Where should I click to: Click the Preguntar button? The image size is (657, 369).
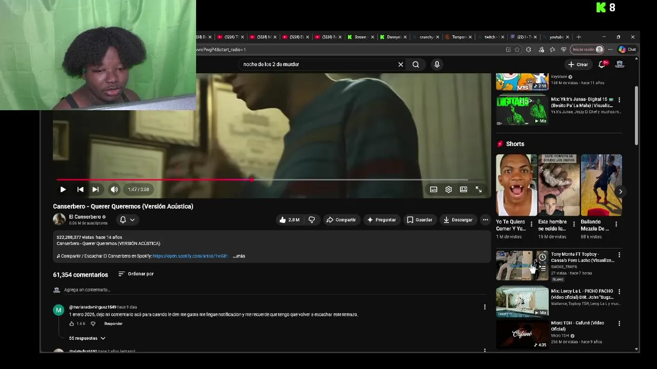[x=381, y=220]
